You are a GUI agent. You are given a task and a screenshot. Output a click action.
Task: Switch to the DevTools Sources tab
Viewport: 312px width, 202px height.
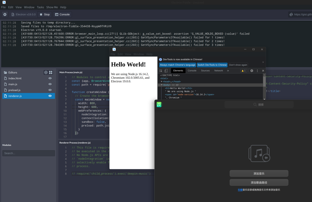click(205, 71)
